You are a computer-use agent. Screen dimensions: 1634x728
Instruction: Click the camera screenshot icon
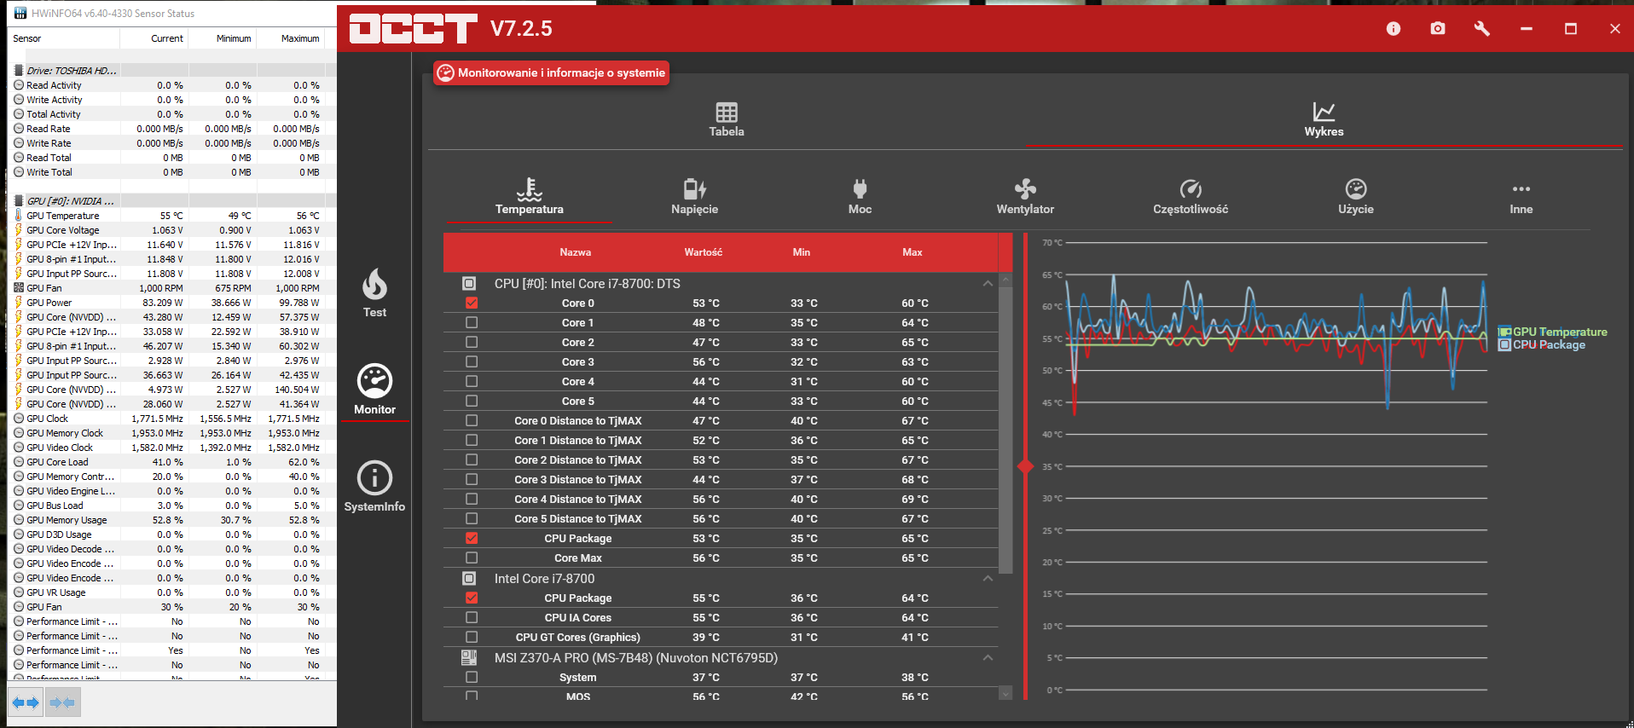[1438, 28]
